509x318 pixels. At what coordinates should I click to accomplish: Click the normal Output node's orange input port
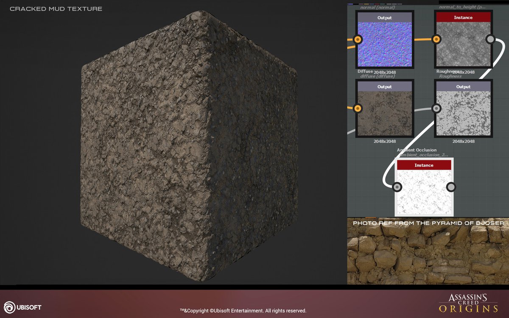click(358, 39)
